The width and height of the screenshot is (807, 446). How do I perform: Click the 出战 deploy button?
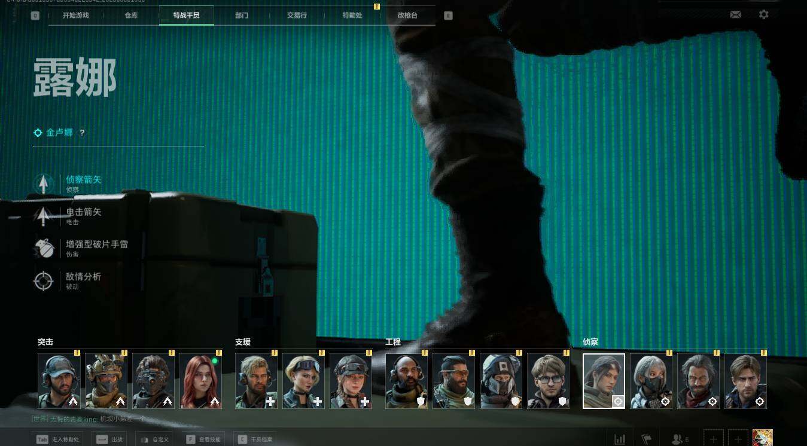click(109, 439)
